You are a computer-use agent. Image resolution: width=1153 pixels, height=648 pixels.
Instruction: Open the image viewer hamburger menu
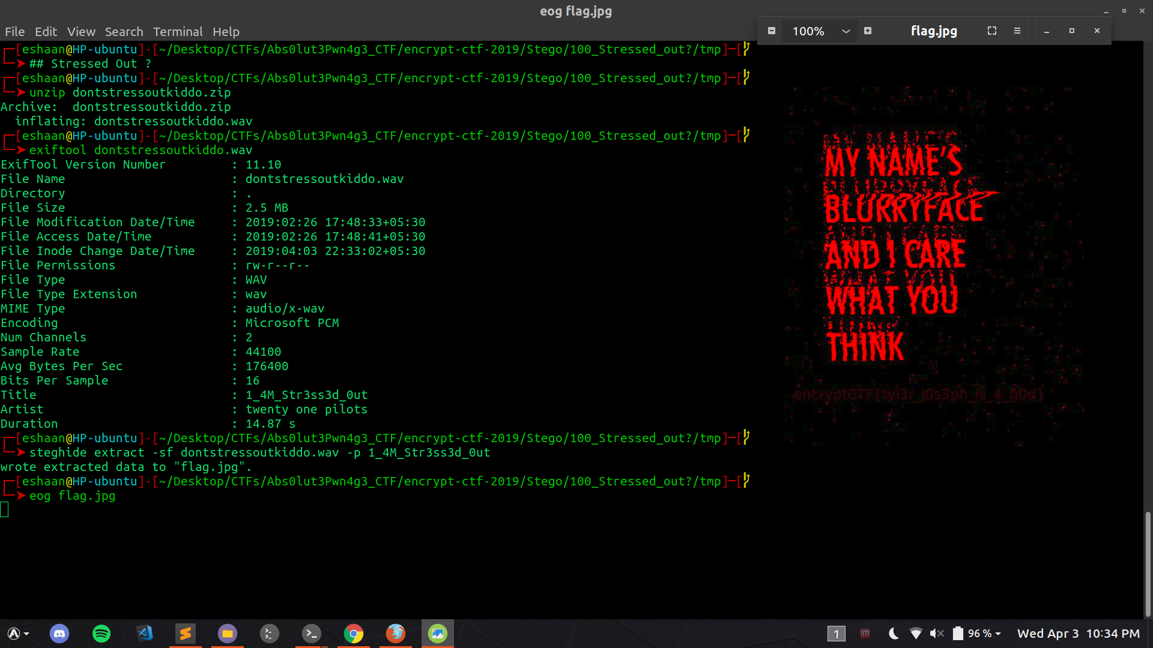pos(1017,31)
